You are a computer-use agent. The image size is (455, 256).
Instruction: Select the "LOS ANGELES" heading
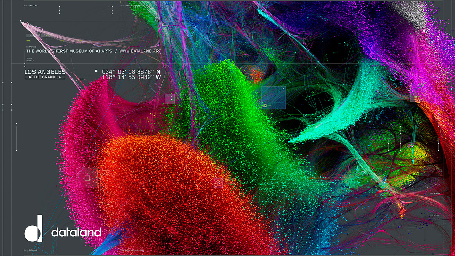coord(45,72)
